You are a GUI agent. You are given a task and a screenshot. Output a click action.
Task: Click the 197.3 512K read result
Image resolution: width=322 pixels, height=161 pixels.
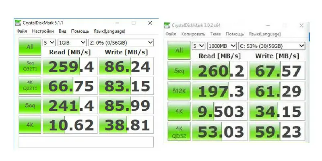pos(219,91)
